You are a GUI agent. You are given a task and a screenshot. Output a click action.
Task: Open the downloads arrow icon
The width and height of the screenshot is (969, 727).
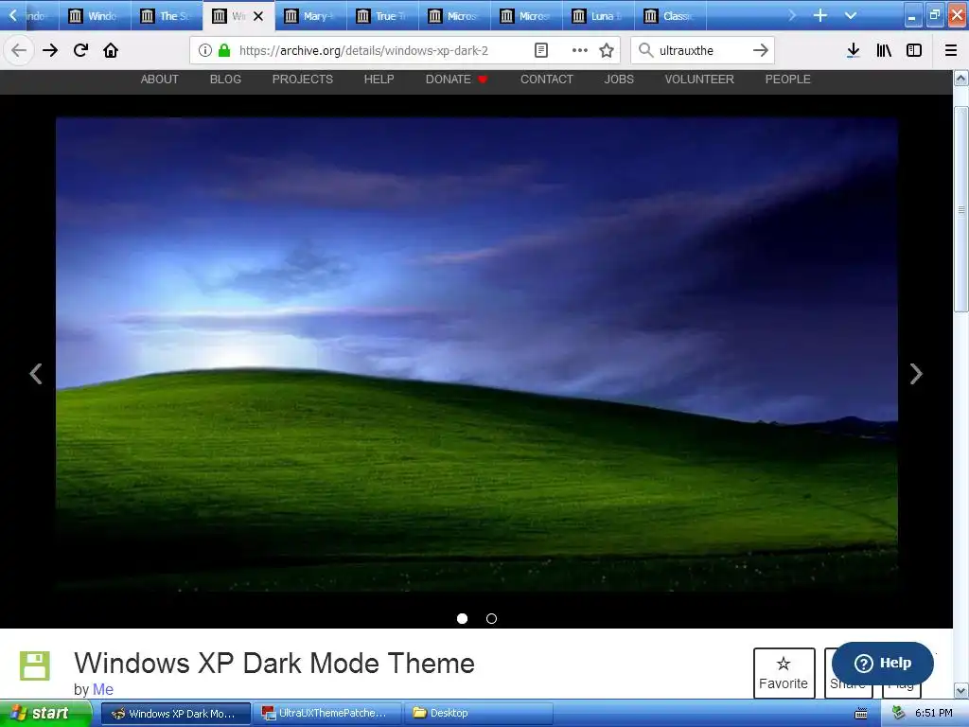click(853, 50)
